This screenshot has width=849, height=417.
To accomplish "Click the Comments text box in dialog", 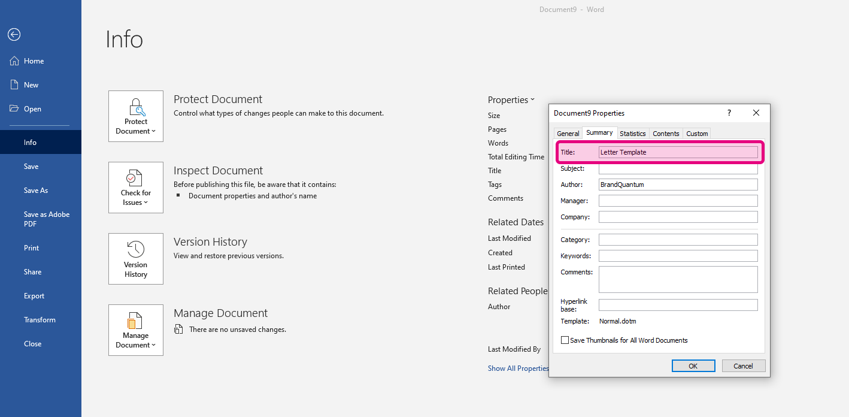I will point(678,279).
